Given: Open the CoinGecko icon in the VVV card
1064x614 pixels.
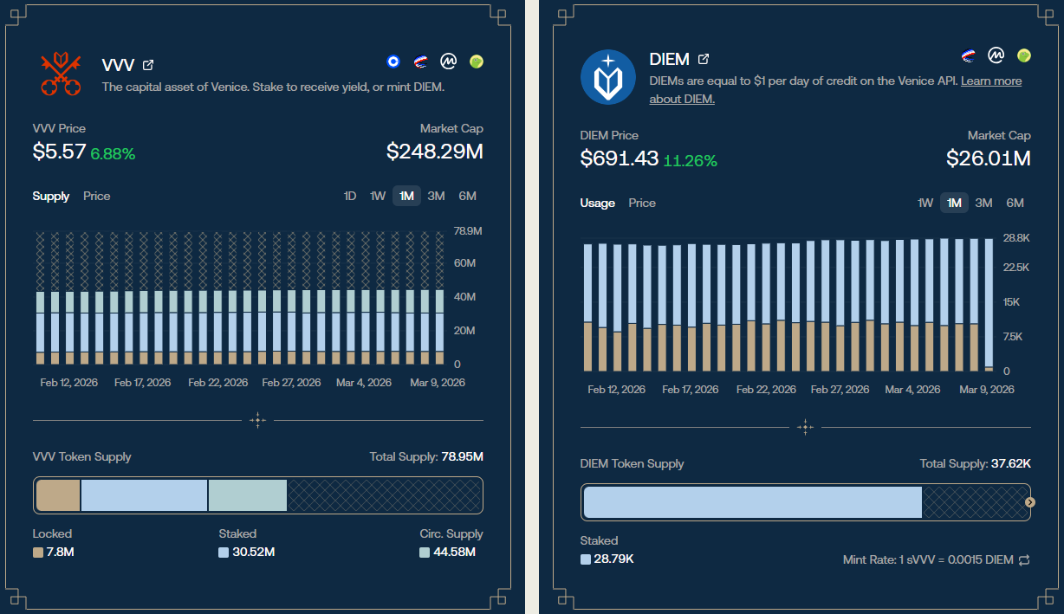Looking at the screenshot, I should 476,61.
